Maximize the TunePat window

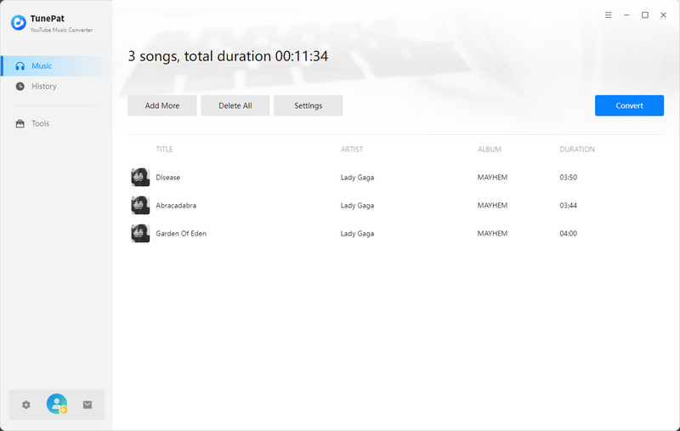(645, 14)
